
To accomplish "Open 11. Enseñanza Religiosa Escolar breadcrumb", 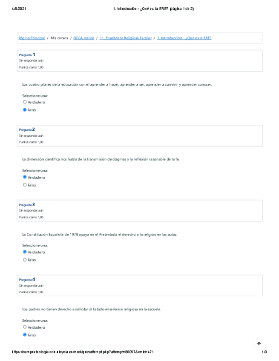I will click(125, 38).
